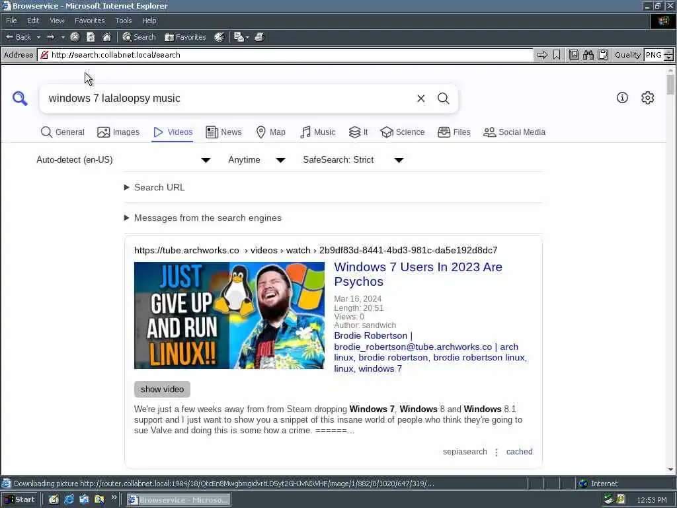Open the Tools menu
Viewport: 677px width, 508px height.
(x=123, y=21)
